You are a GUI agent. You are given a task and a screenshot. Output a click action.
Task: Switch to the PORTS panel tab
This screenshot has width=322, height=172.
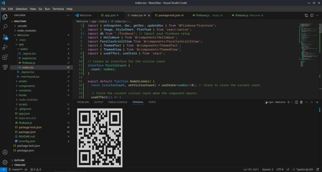coord(152,102)
